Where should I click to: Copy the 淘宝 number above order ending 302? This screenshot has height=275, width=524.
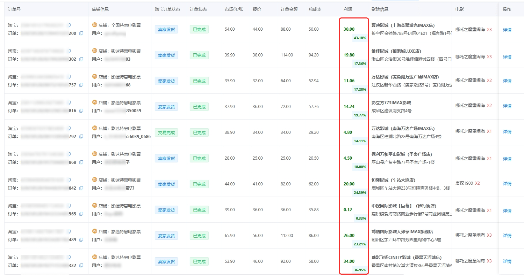coord(69,51)
